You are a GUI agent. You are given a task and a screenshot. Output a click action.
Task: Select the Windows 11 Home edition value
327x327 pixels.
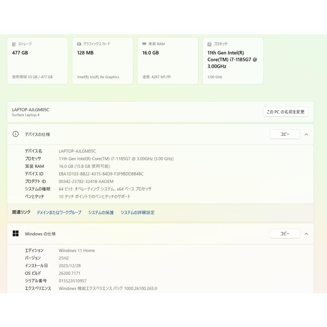[x=77, y=250]
